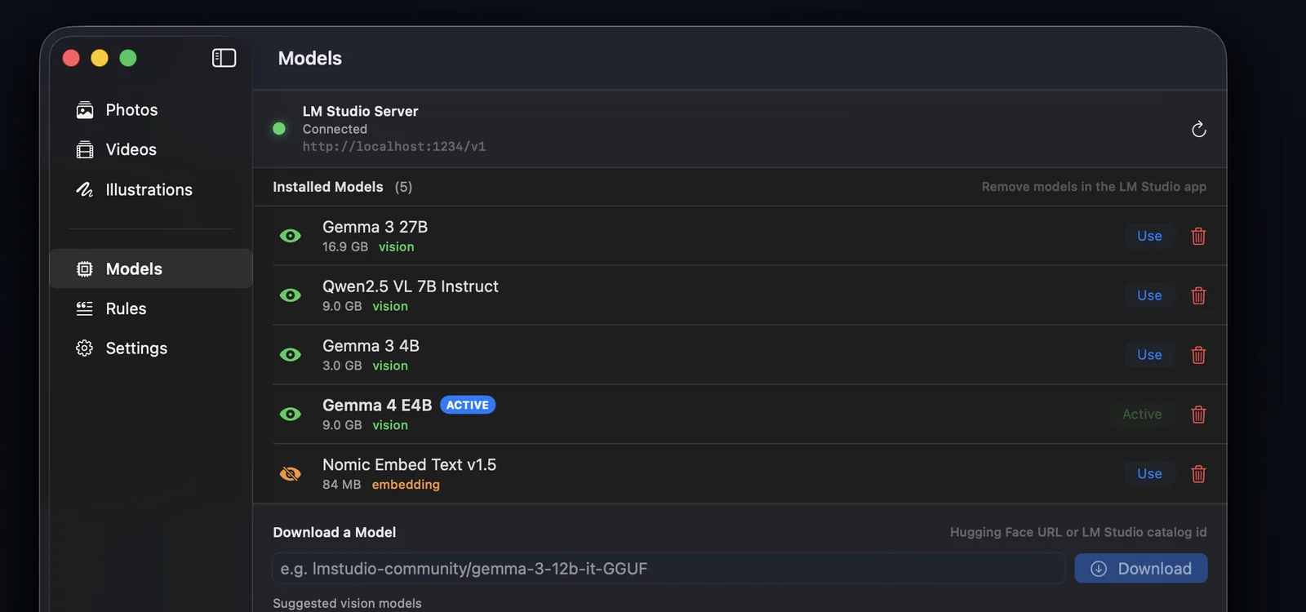Select Models in the sidebar
The width and height of the screenshot is (1306, 612).
pos(151,268)
